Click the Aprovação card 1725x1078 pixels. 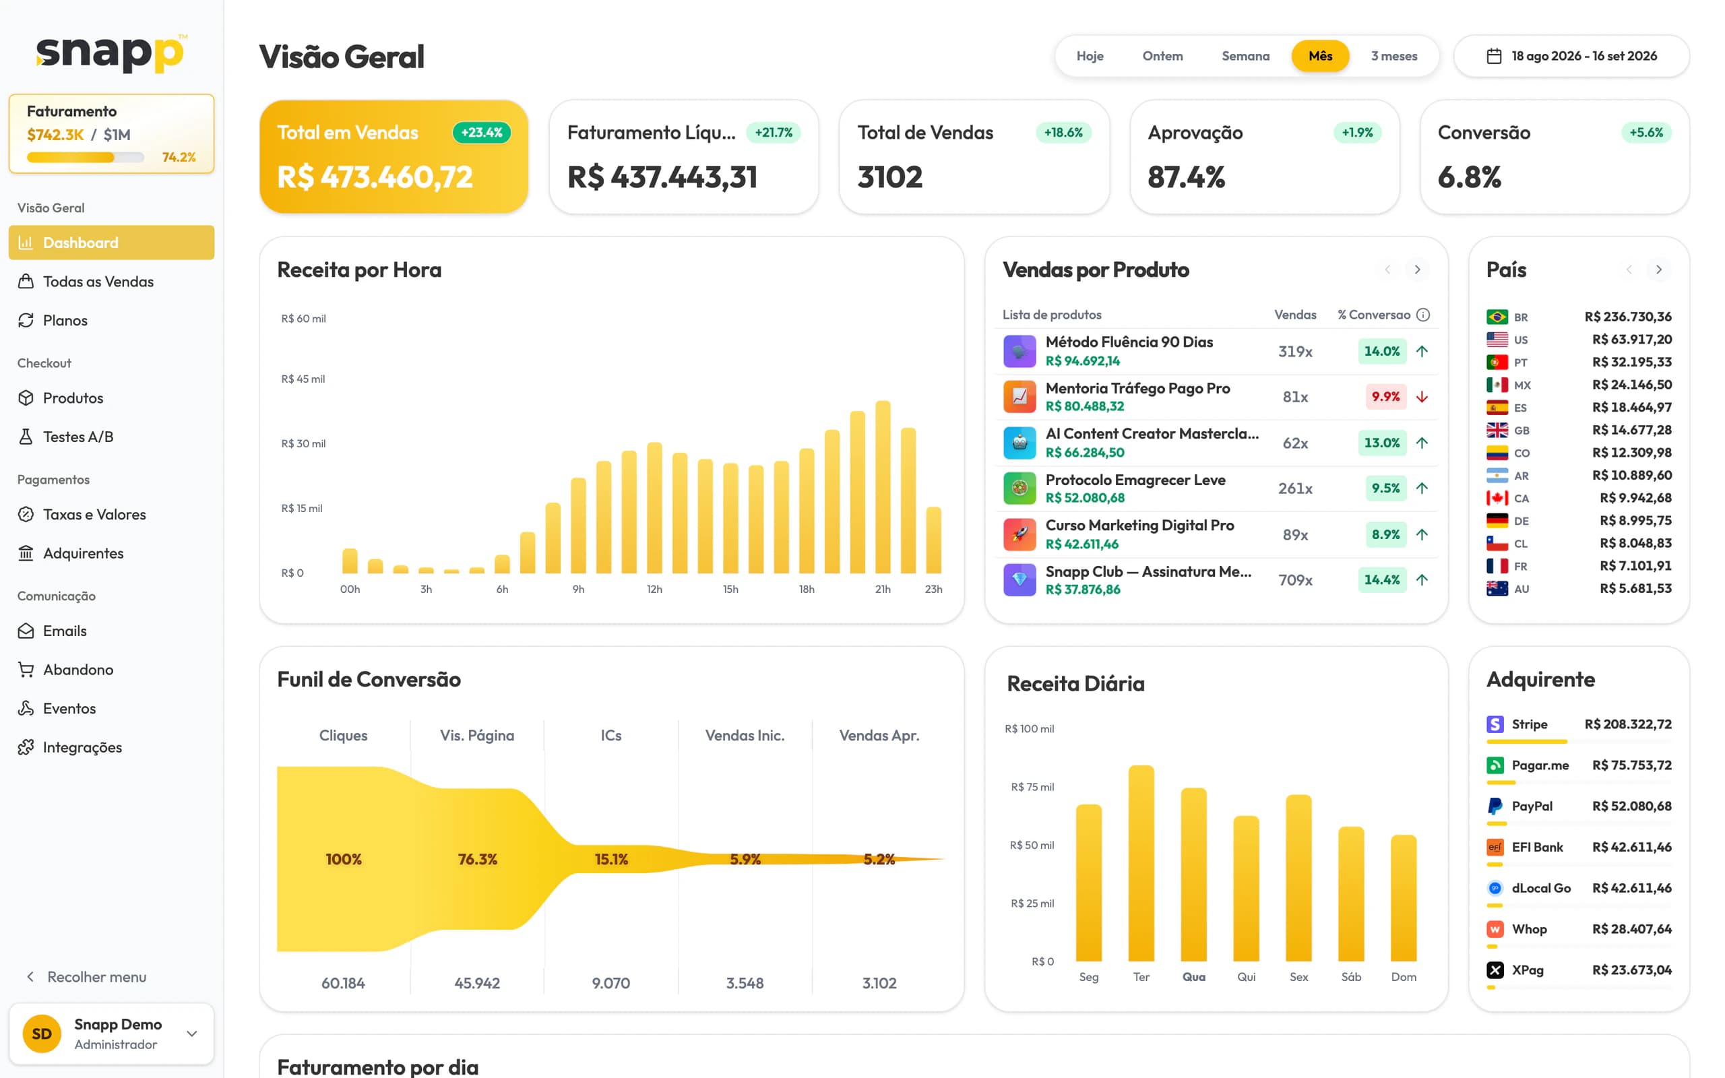coord(1265,157)
